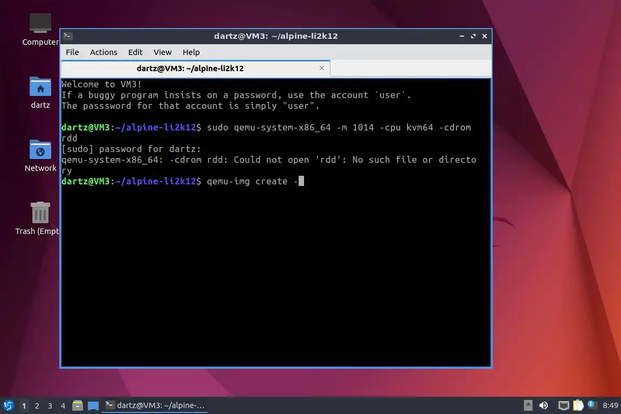Click the 'Welcome to VM3!' line
The width and height of the screenshot is (621, 414).
coord(101,85)
